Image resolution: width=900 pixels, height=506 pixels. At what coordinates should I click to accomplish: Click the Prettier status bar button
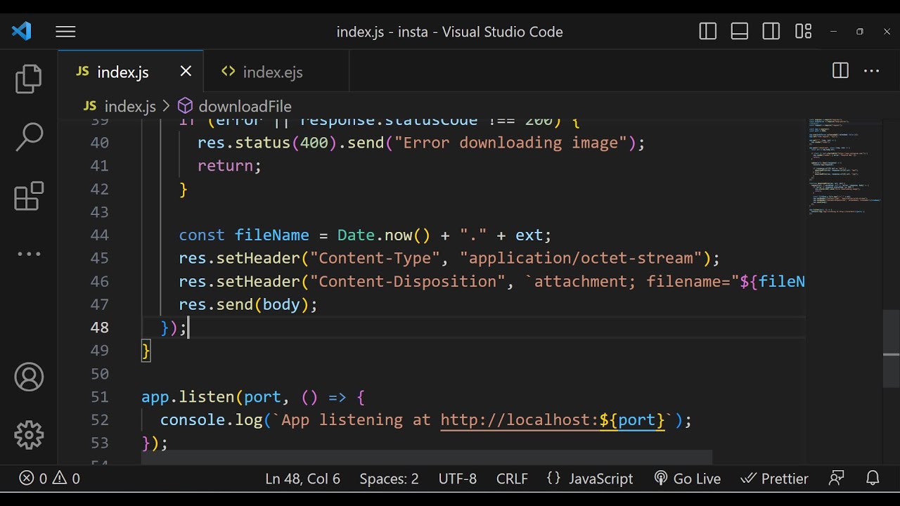[x=775, y=479]
